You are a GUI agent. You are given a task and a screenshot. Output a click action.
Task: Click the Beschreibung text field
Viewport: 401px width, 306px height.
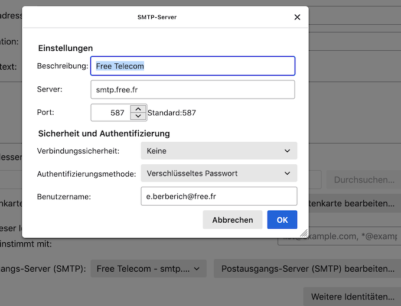pyautogui.click(x=193, y=66)
